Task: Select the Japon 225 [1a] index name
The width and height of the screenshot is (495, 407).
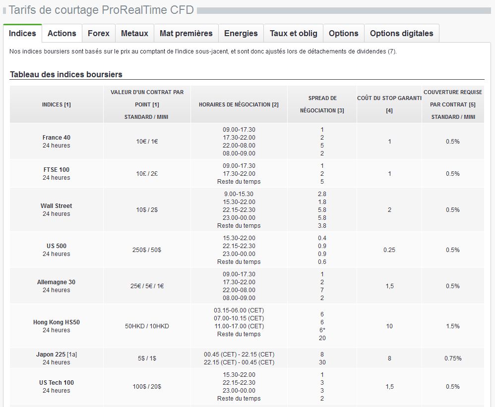Action: (57, 355)
